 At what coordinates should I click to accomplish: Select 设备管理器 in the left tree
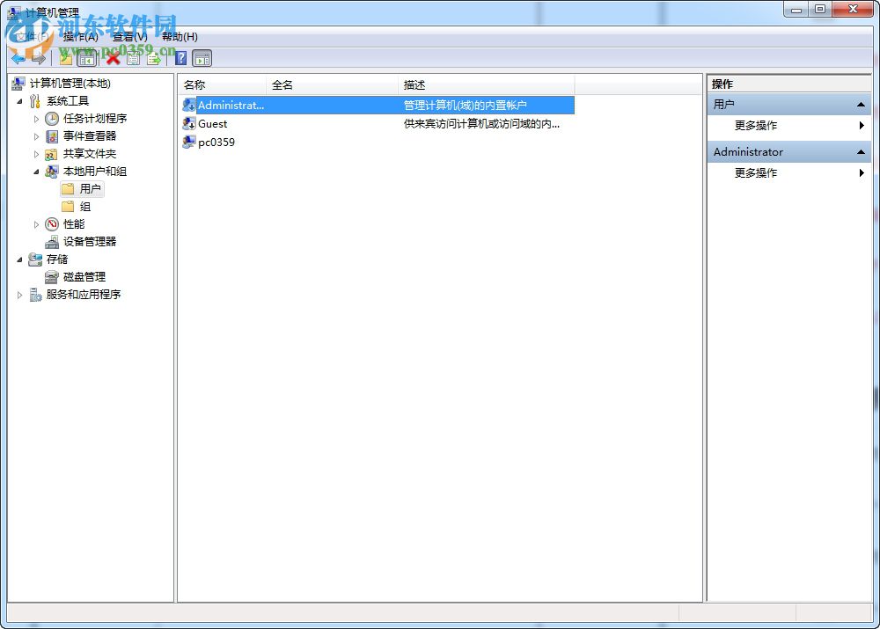click(90, 241)
